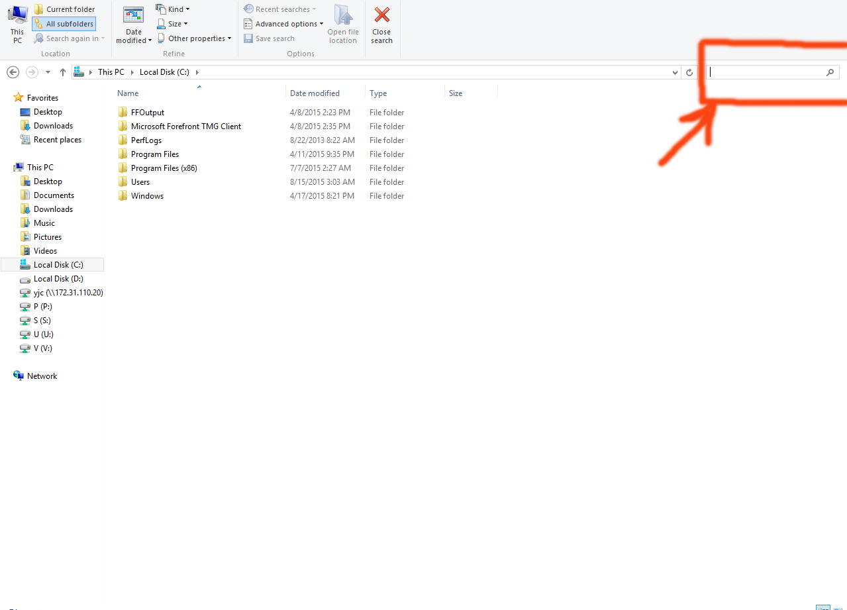Viewport: 847px width, 610px height.
Task: Open Other properties dropdown
Action: [195, 38]
